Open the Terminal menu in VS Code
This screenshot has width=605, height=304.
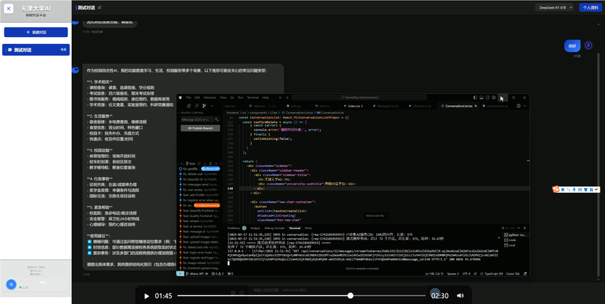pos(253,98)
